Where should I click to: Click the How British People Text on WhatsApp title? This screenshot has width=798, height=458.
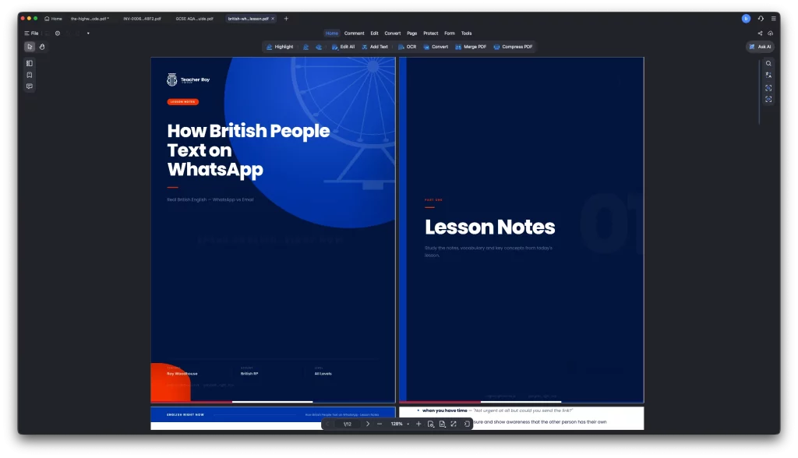(x=249, y=150)
